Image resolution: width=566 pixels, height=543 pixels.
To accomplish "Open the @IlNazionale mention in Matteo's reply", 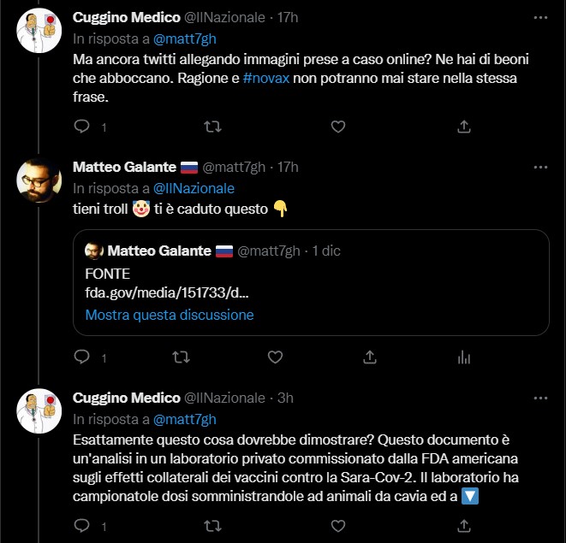I will (x=194, y=188).
